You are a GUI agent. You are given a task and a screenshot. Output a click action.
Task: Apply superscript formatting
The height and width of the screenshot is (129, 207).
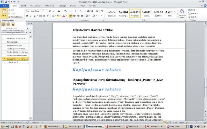coord(48,16)
